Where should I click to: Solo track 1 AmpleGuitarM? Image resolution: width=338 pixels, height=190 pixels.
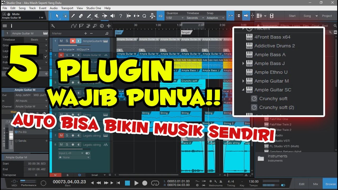point(67,41)
